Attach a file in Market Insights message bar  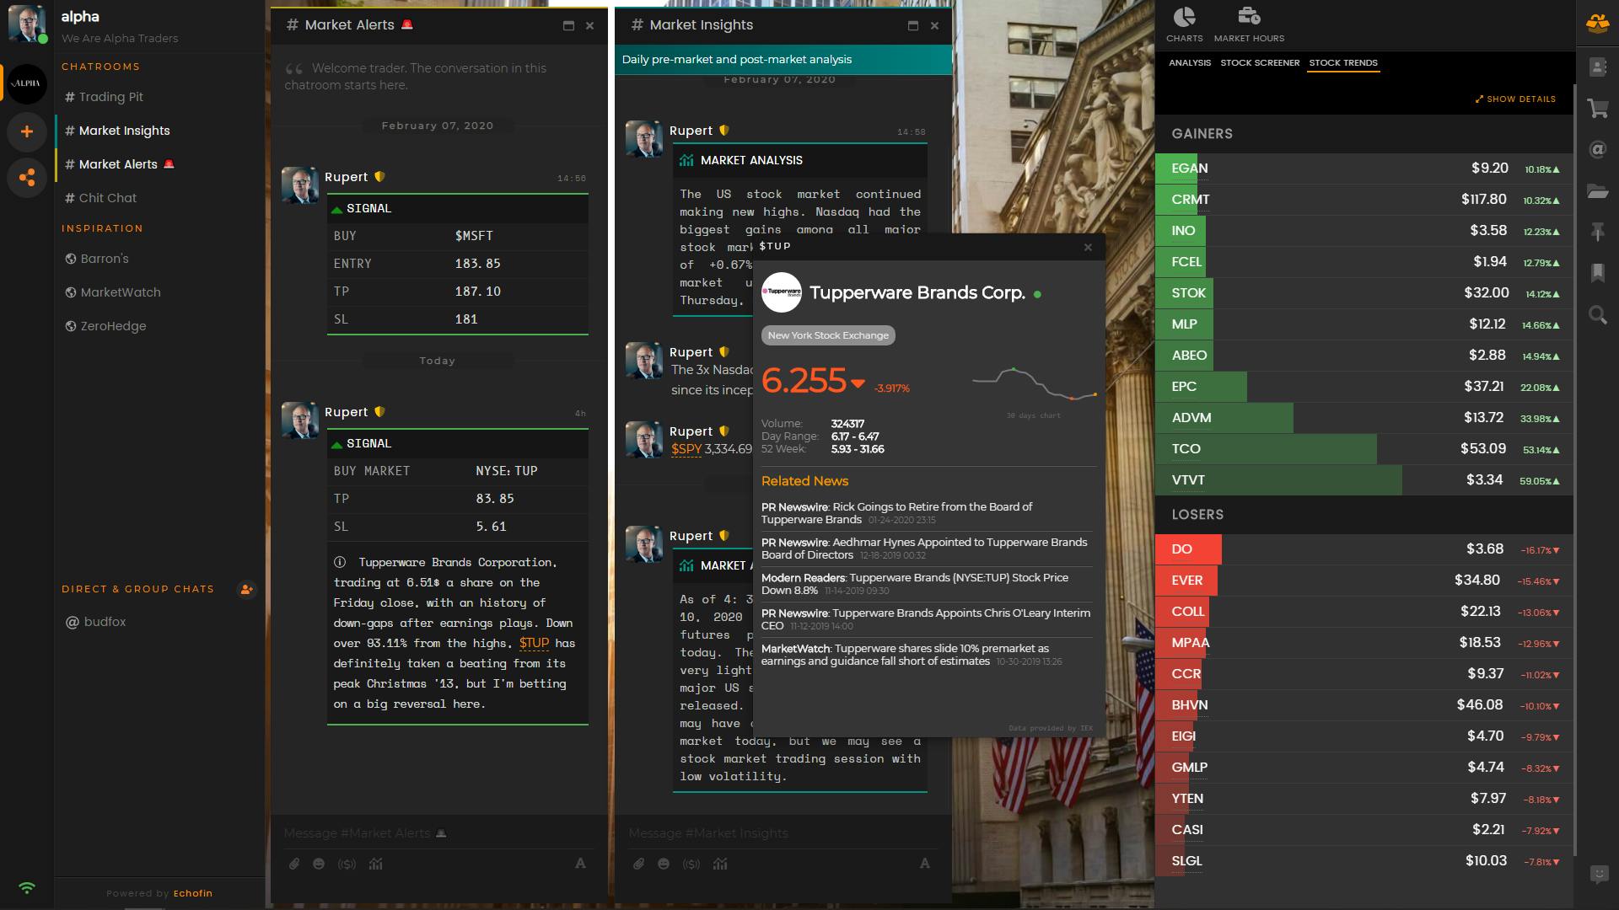tap(638, 864)
